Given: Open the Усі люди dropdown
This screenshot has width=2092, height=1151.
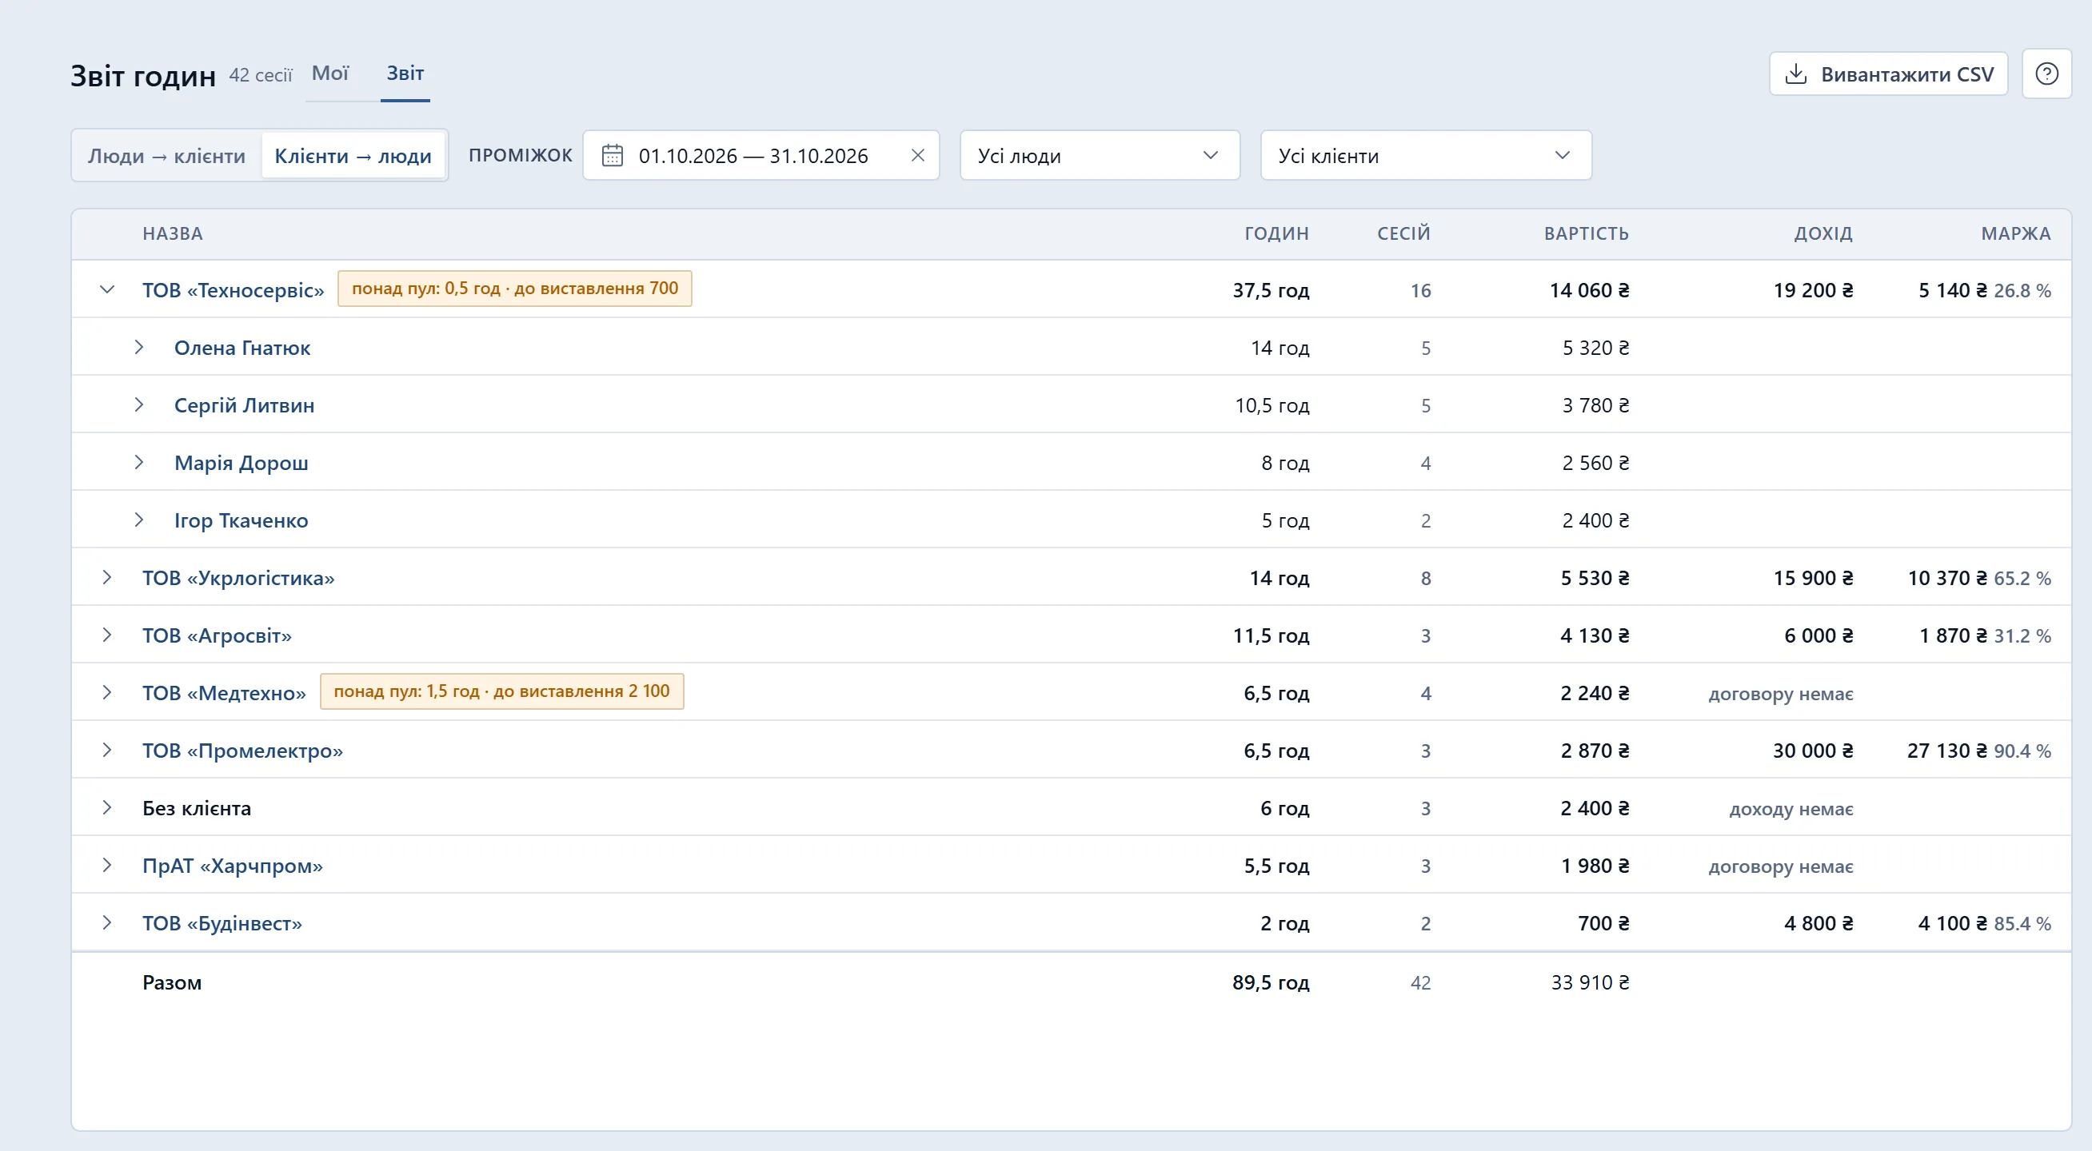Looking at the screenshot, I should (1100, 155).
